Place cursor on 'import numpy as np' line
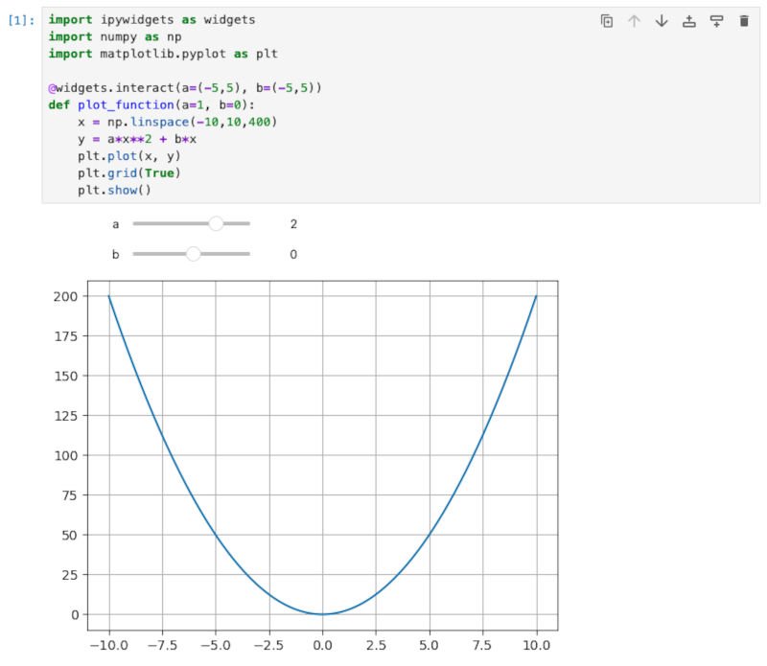This screenshot has width=767, height=666. click(114, 36)
